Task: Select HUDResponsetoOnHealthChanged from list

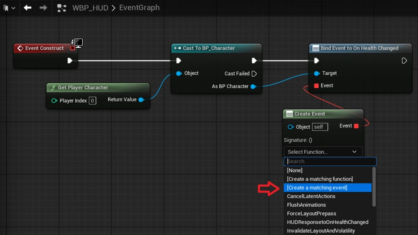Action: (327, 222)
